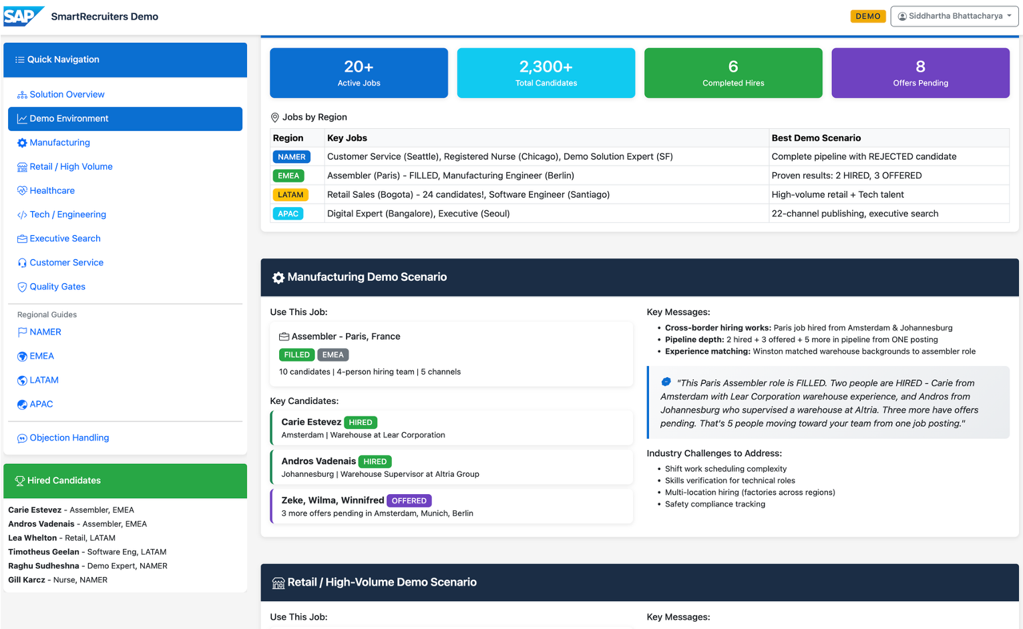1023x629 pixels.
Task: Click 'Raghu Sudheshna - Demo Expert, NAMER' entry
Action: pyautogui.click(x=87, y=566)
